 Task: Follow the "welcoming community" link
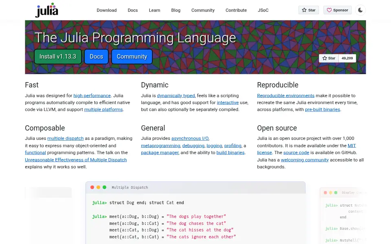click(x=305, y=160)
